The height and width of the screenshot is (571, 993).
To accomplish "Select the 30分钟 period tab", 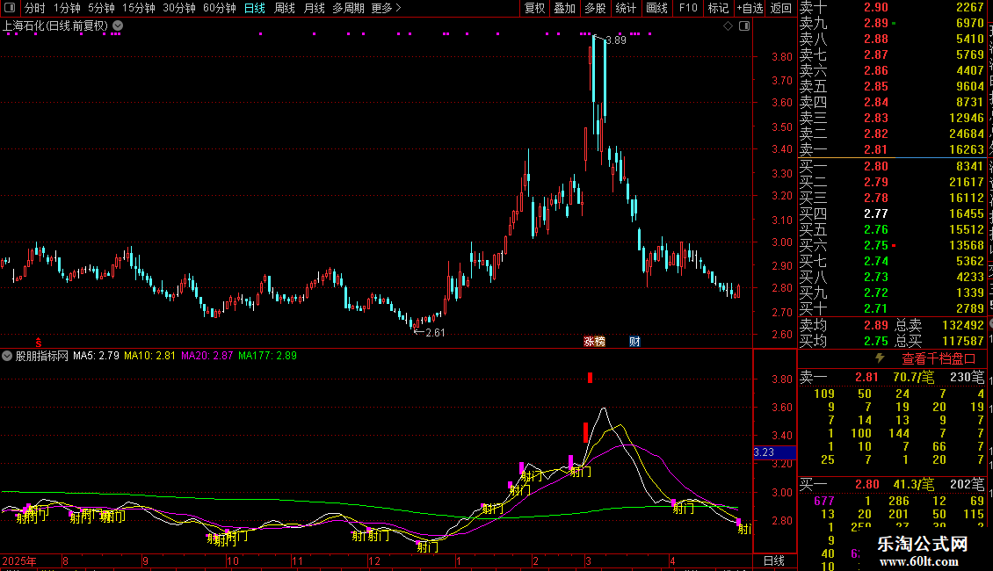I will pyautogui.click(x=179, y=8).
